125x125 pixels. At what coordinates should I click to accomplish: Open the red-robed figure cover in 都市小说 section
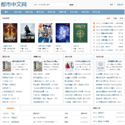point(69,66)
